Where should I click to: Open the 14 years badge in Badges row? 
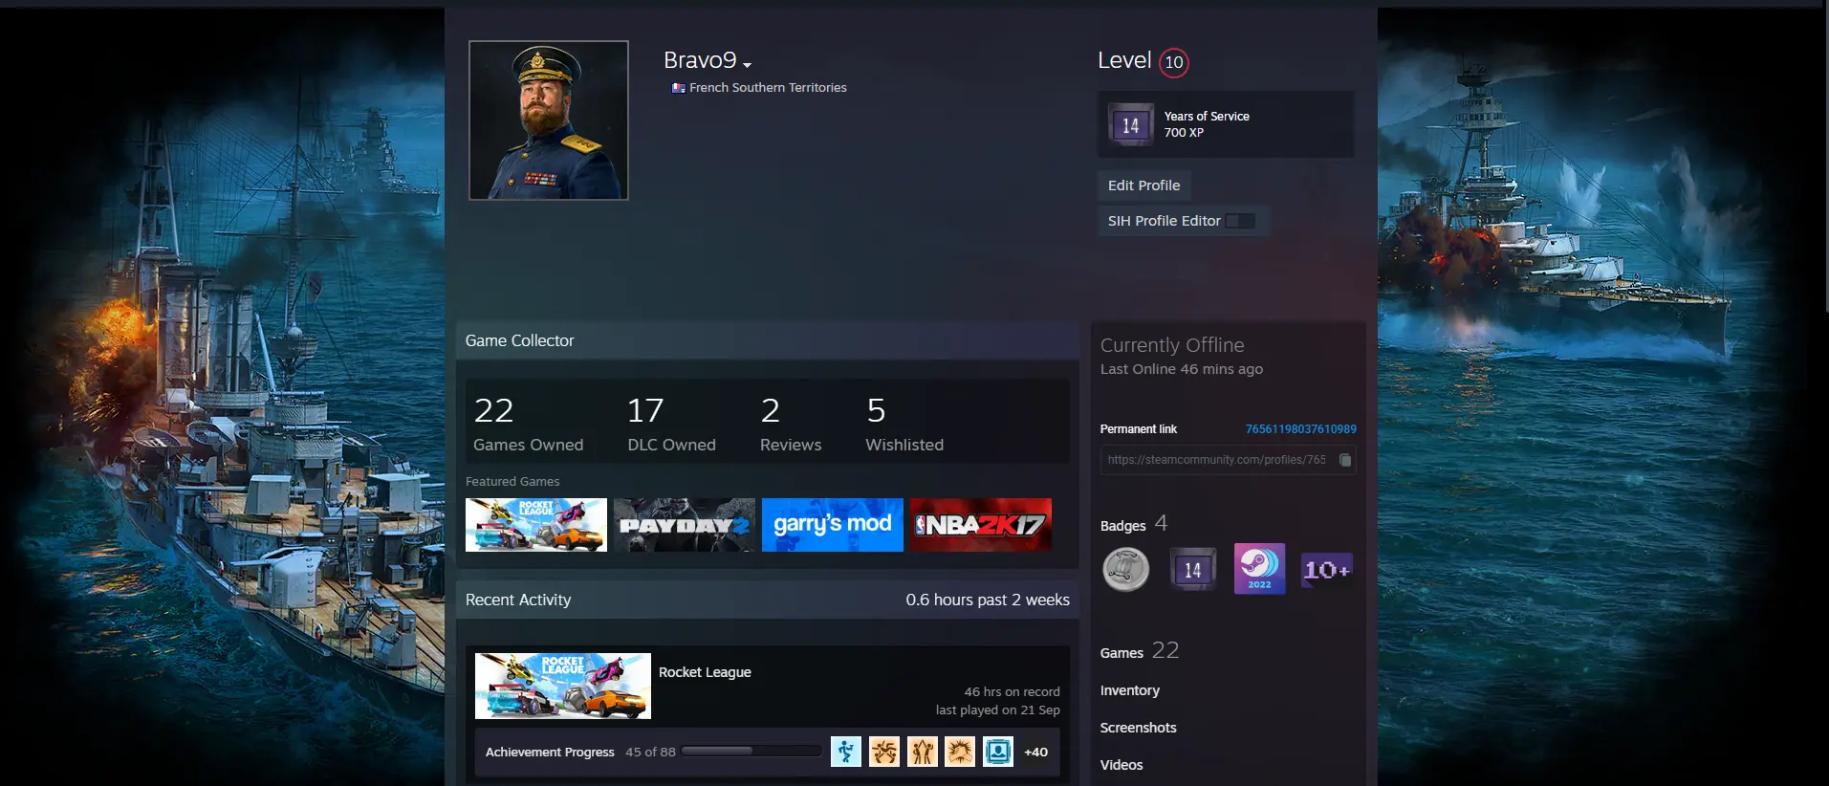1193,570
